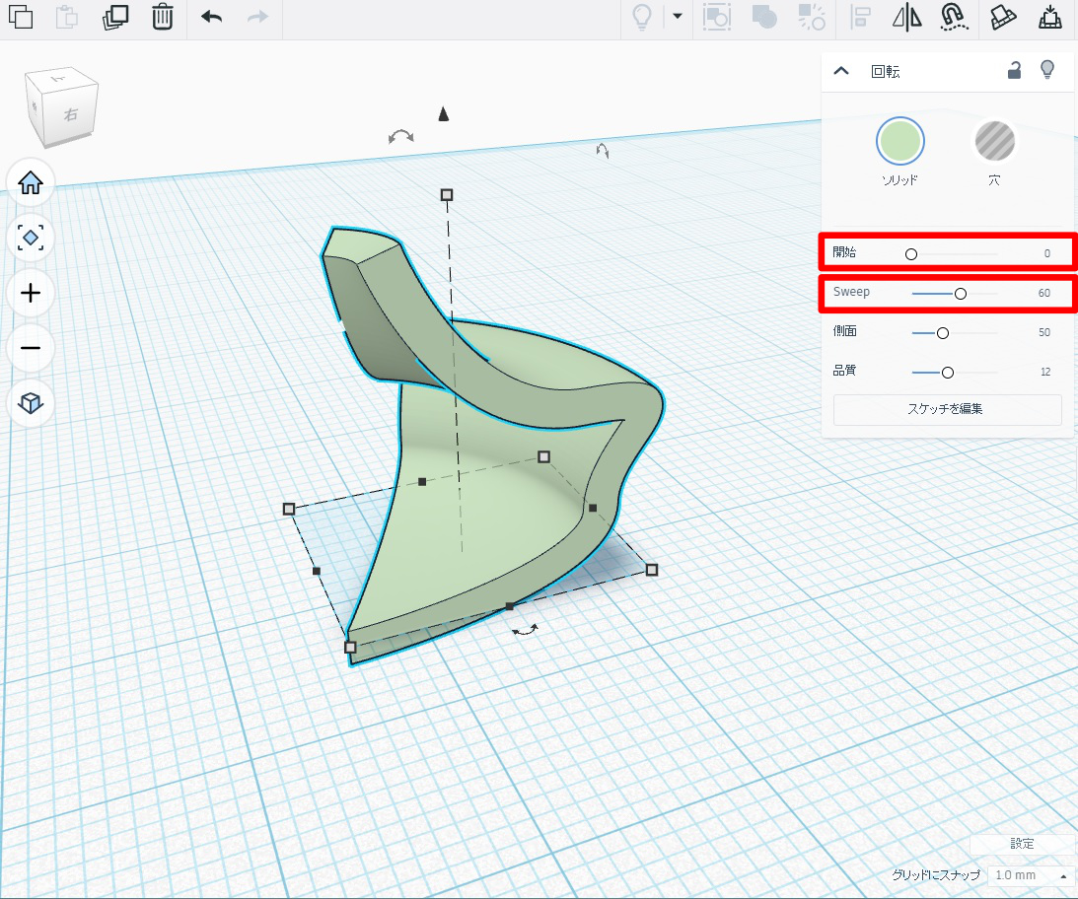Select the ソリッド (Solid) color option
The image size is (1078, 899).
(899, 142)
